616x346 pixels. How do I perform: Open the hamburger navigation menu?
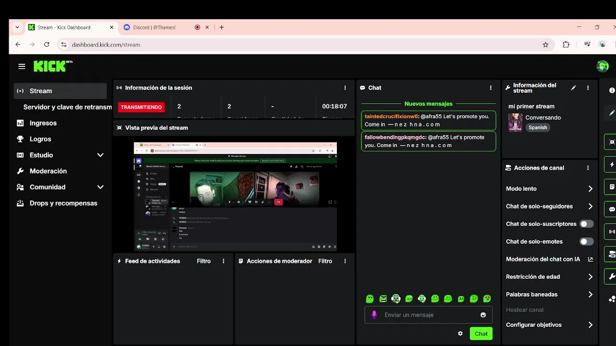click(x=22, y=66)
